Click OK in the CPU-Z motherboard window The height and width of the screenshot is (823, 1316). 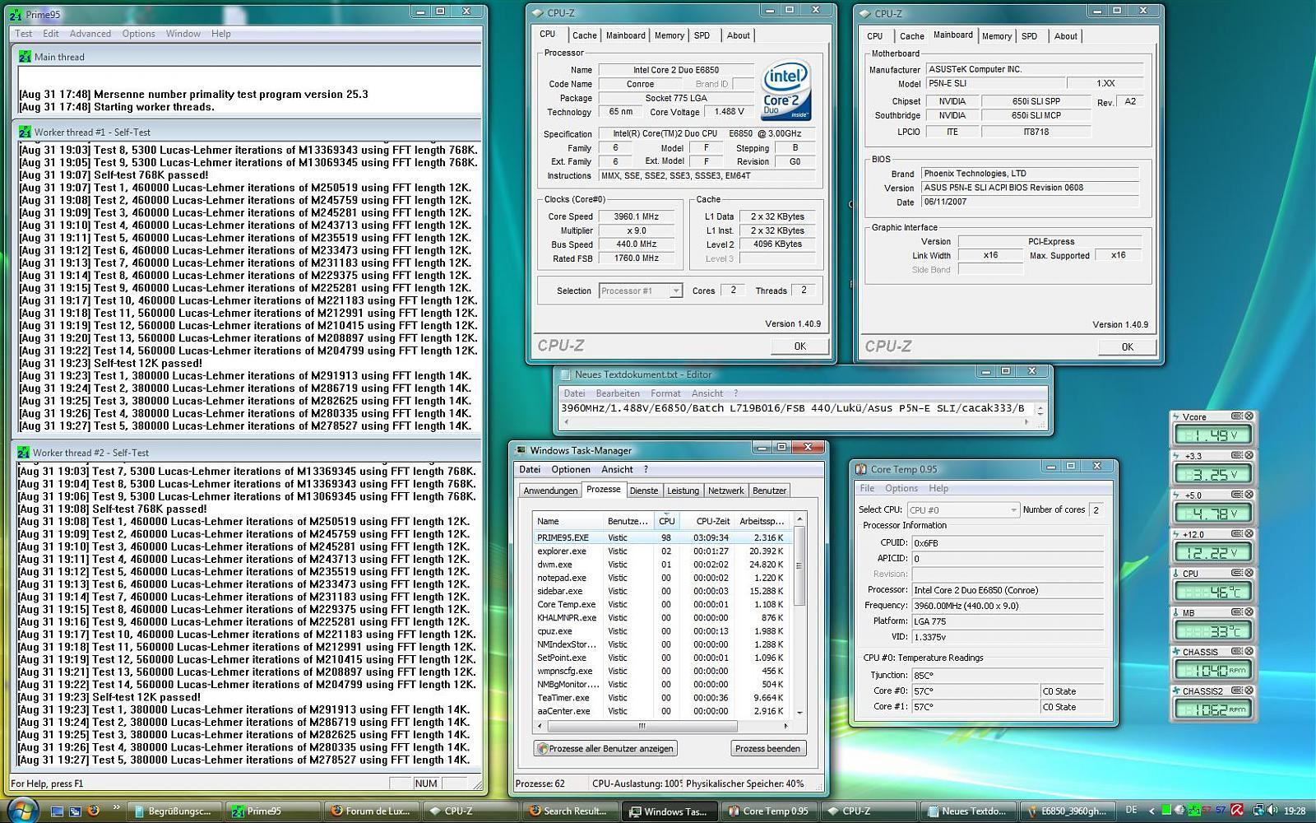pyautogui.click(x=1127, y=347)
